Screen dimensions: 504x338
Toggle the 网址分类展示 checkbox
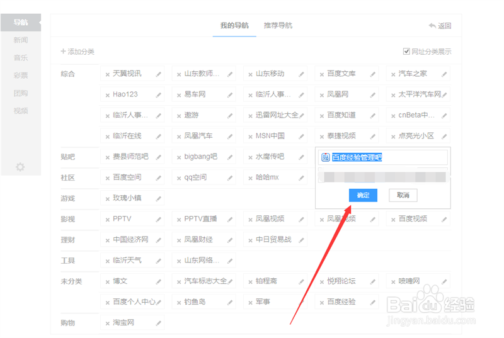coord(406,52)
